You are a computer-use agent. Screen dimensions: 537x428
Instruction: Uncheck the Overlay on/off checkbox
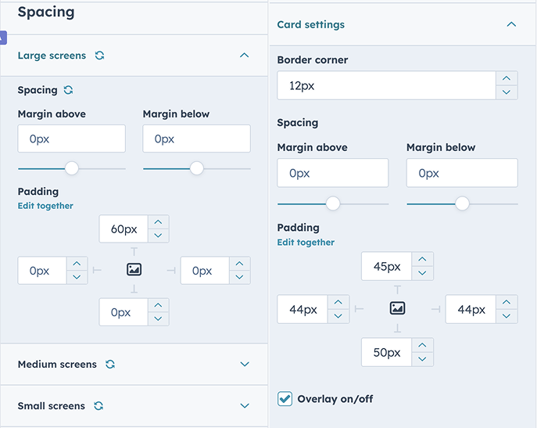point(285,399)
